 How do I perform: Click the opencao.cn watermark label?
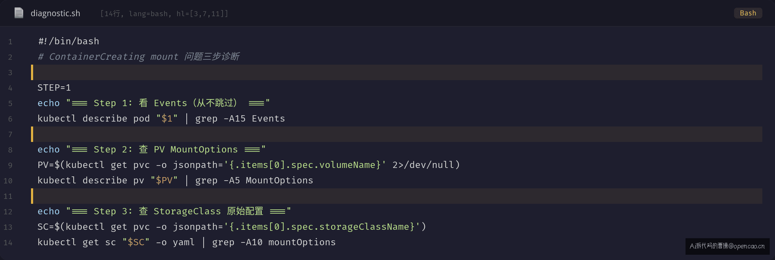(x=727, y=246)
